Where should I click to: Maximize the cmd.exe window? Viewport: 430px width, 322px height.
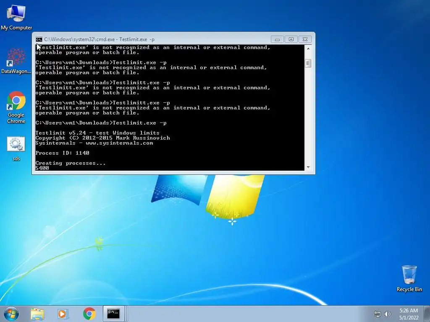coord(291,39)
